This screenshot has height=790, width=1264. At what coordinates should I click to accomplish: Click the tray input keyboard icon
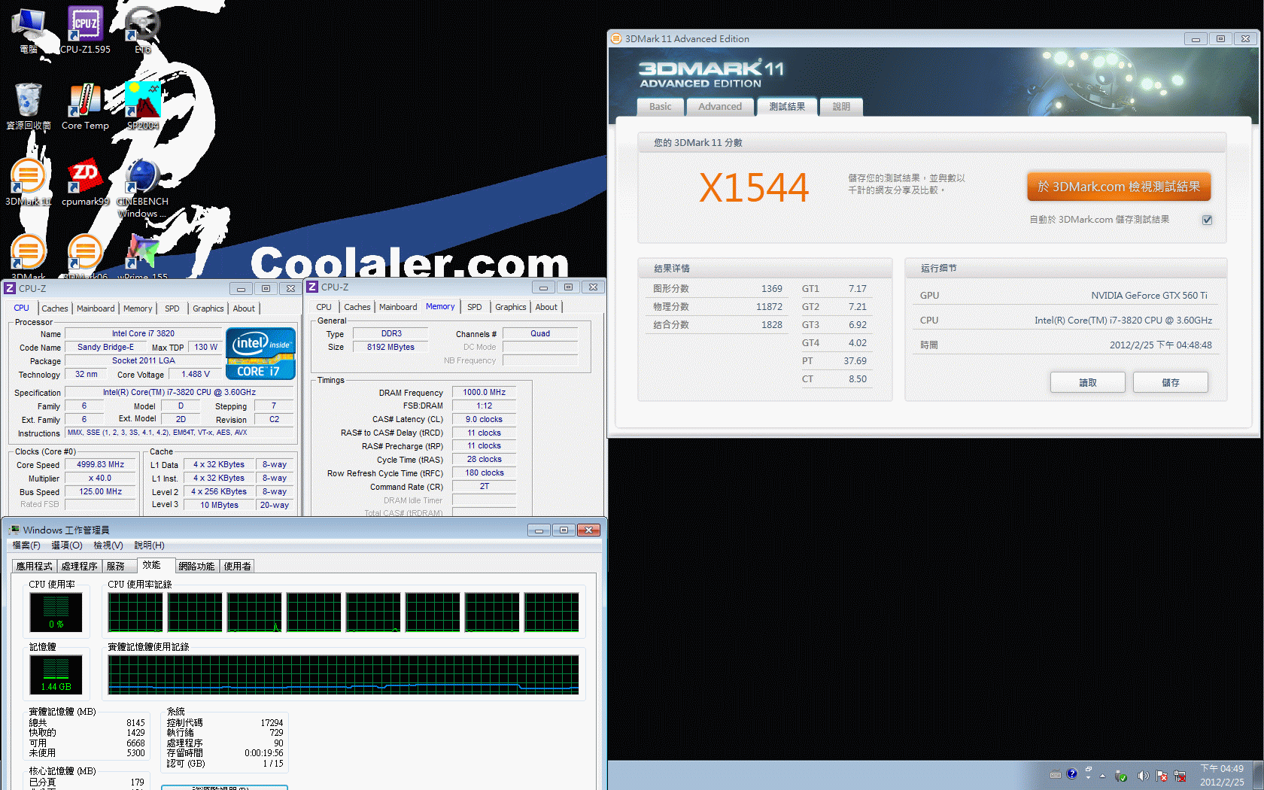1055,775
